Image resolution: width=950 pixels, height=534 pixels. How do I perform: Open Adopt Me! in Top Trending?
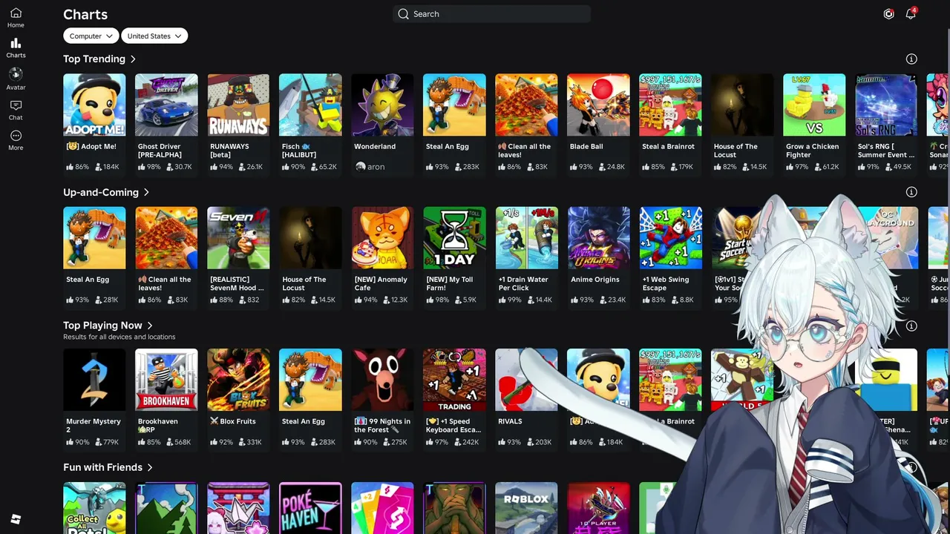(94, 105)
